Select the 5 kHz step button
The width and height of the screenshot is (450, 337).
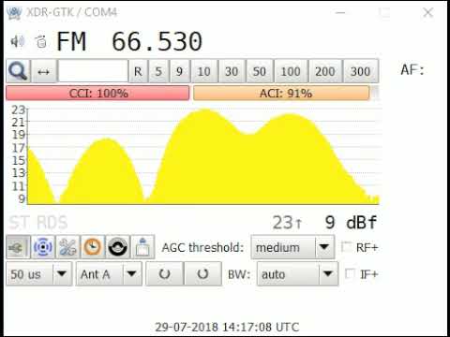click(x=158, y=71)
